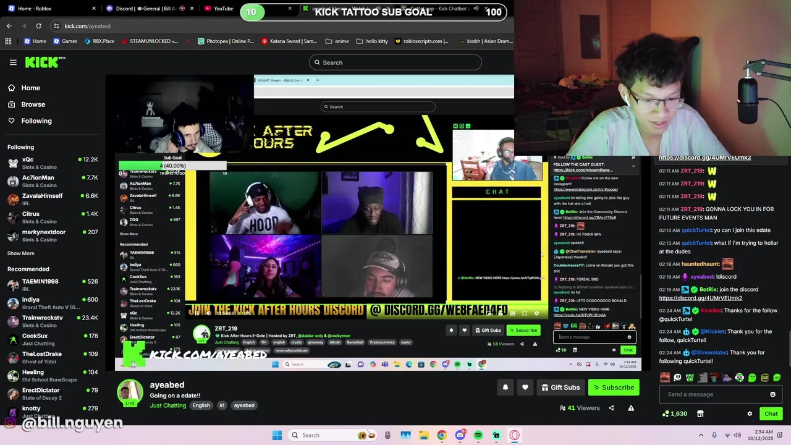Switch to the YouTube tab
791x445 pixels.
(x=219, y=9)
